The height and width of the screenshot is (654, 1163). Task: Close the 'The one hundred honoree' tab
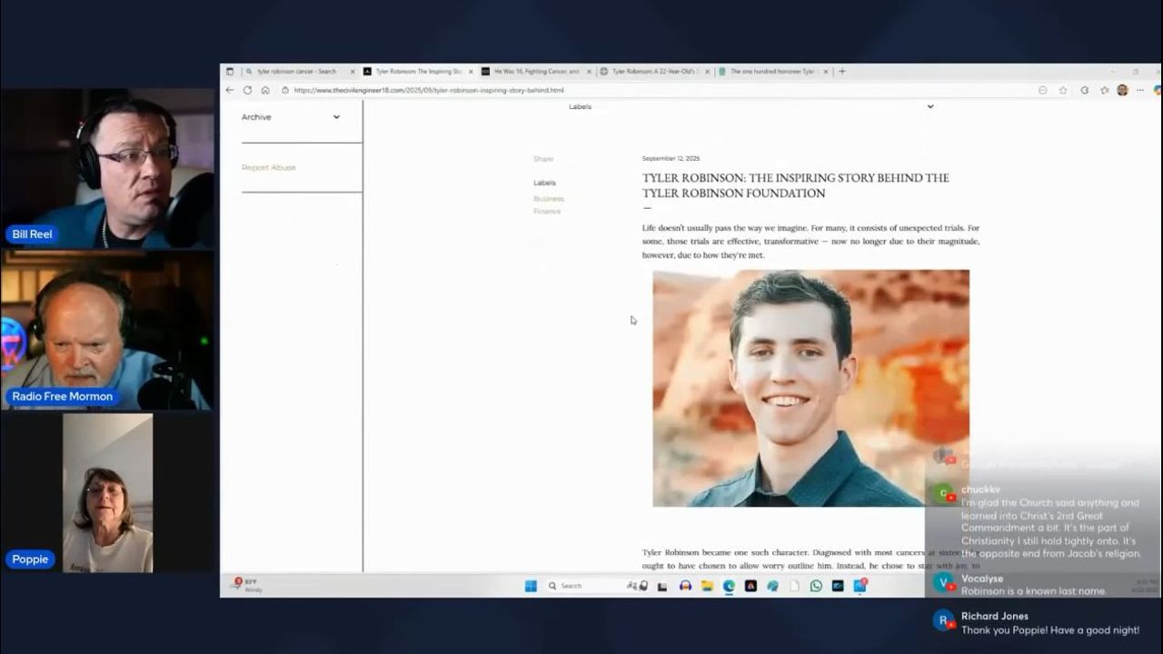(x=826, y=71)
